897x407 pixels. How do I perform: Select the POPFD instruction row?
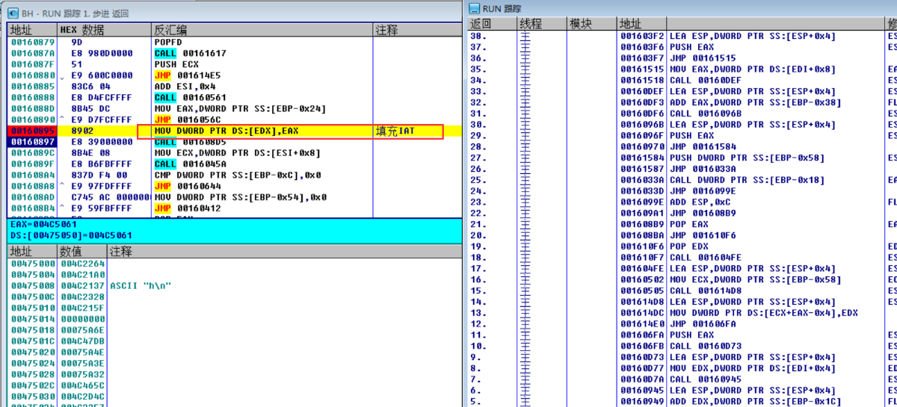235,43
